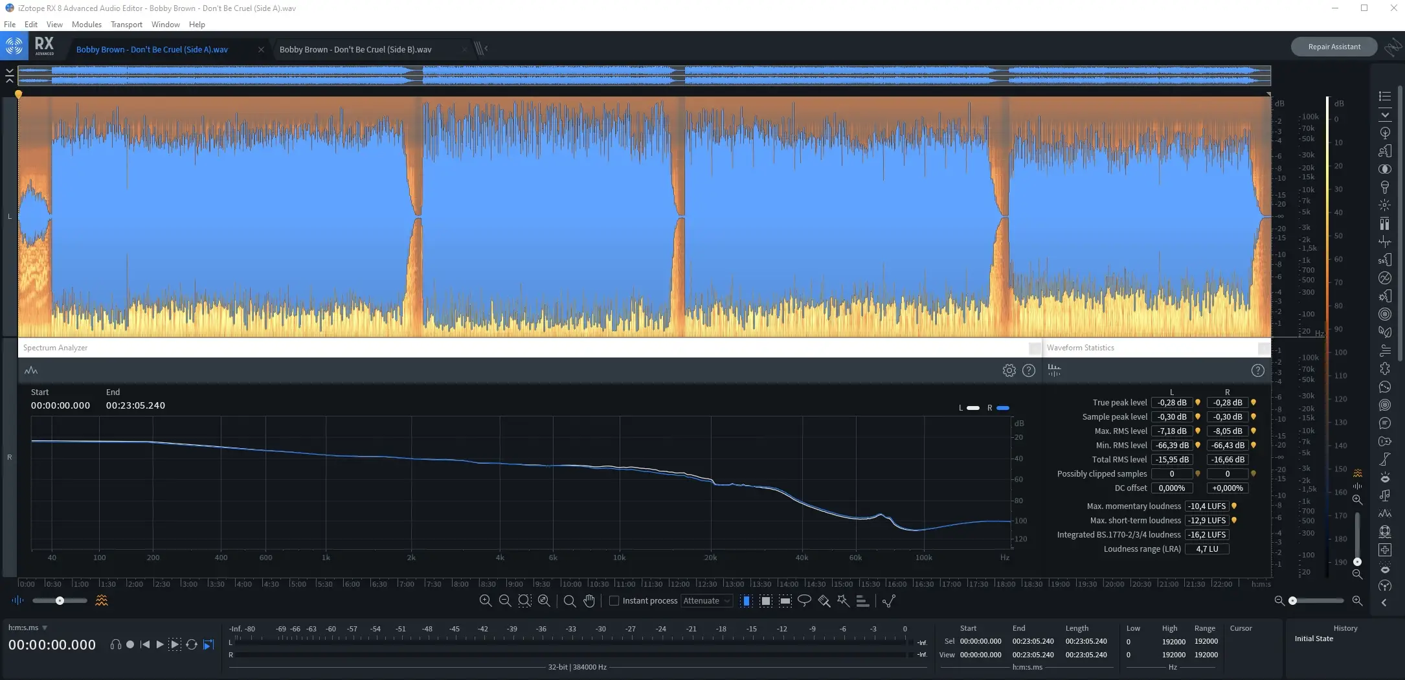This screenshot has height=680, width=1405.
Task: Select the Magic Wand tool
Action: [843, 600]
